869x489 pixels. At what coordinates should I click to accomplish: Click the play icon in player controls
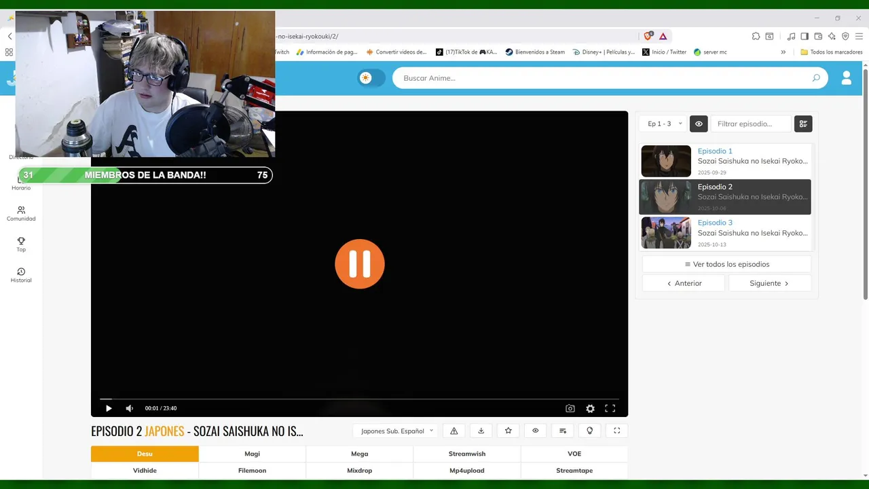pyautogui.click(x=109, y=408)
